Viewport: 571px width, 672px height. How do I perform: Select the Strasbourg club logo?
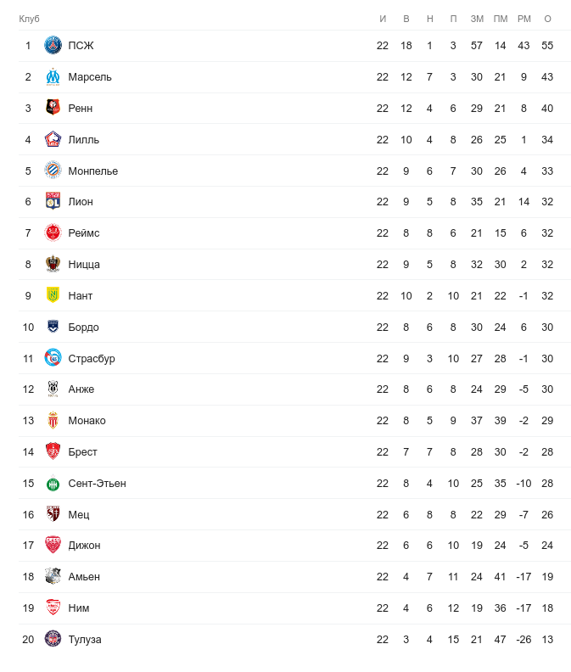[x=53, y=358]
